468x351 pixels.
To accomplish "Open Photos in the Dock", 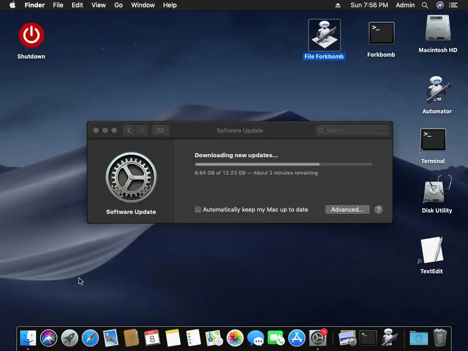I will tap(235, 338).
